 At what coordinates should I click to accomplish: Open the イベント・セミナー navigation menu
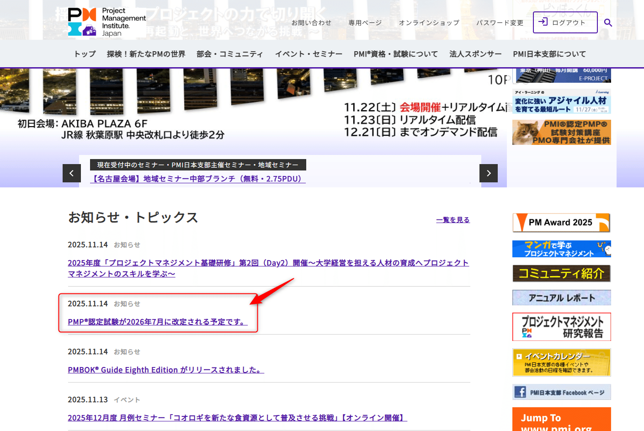pyautogui.click(x=309, y=54)
